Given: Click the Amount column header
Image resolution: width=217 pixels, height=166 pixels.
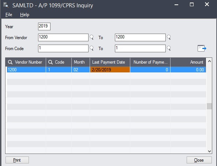Looking at the screenshot, I should tap(188, 62).
